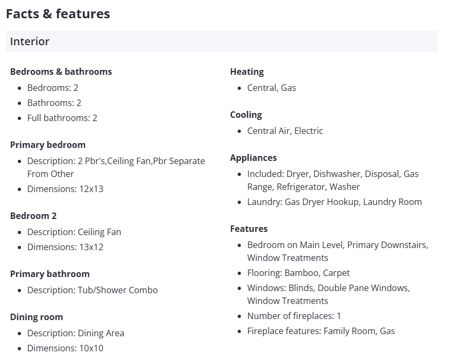Image resolution: width=450 pixels, height=354 pixels.
Task: Select the Heating subheading
Action: tap(247, 72)
